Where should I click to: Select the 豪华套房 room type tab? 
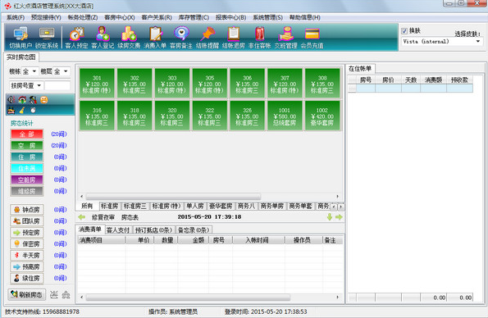pyautogui.click(x=221, y=206)
